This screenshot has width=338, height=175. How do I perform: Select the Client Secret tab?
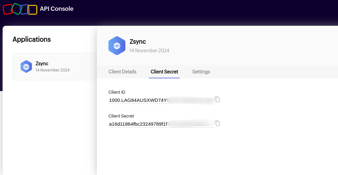pos(164,72)
